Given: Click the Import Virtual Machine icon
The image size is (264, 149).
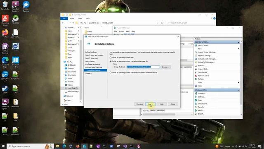Looking at the screenshot, I should (196, 52).
